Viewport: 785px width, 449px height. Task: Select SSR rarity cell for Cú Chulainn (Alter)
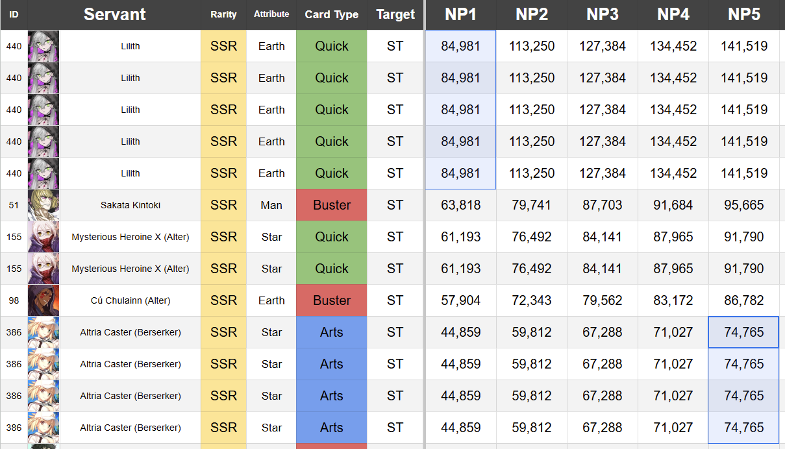[x=223, y=300]
